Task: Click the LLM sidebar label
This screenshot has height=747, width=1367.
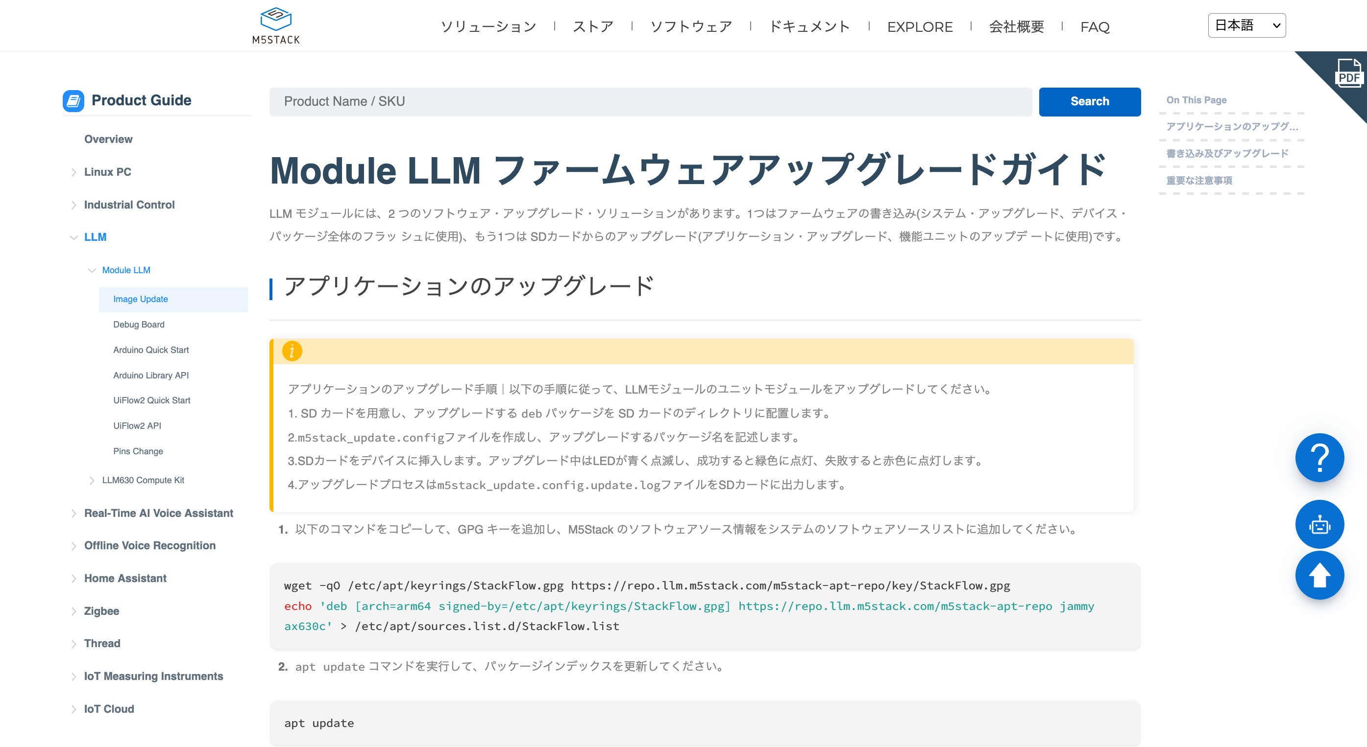Action: pos(95,237)
